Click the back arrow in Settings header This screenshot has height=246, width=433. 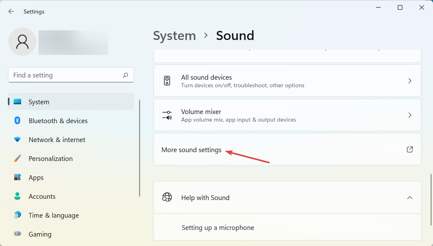pyautogui.click(x=11, y=12)
